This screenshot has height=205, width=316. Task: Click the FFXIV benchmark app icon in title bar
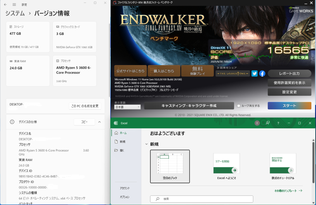point(115,3)
